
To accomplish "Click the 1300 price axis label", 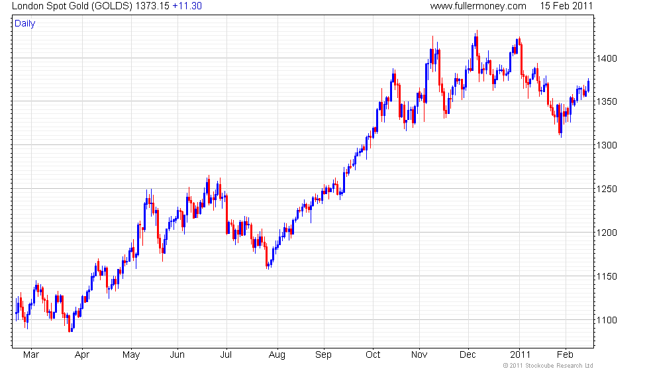I will click(x=607, y=145).
